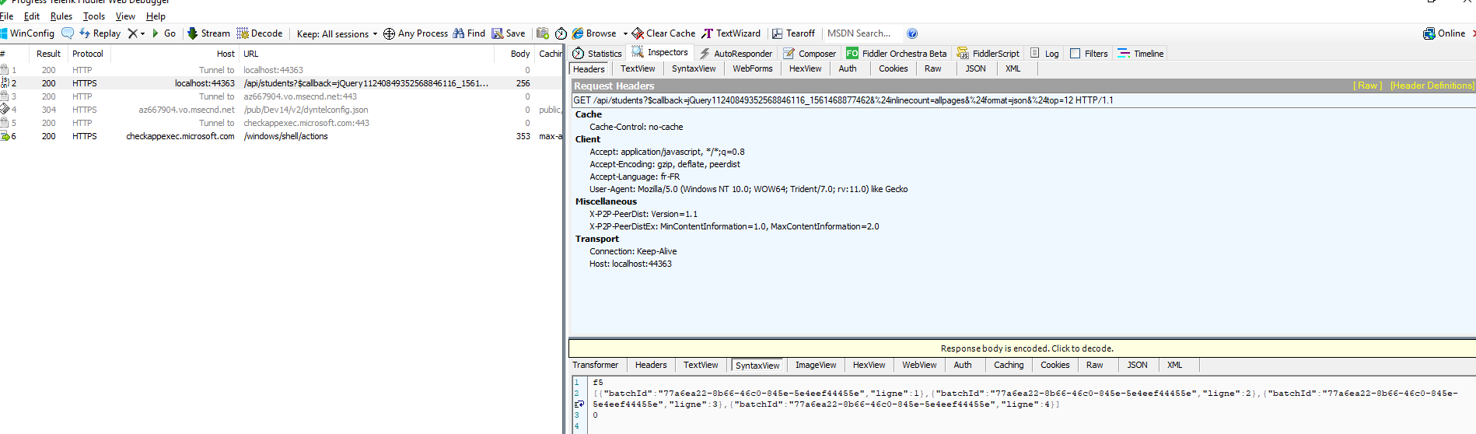Sort sessions by Protocol column header
Image resolution: width=1476 pixels, height=434 pixels.
[x=88, y=54]
